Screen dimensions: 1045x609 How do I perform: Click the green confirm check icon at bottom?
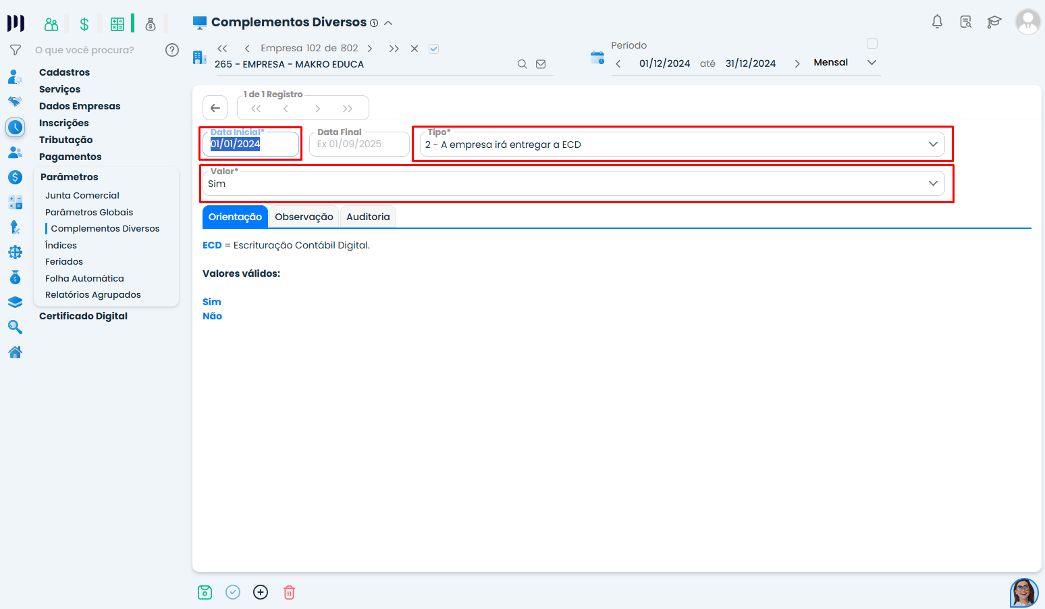[x=233, y=592]
